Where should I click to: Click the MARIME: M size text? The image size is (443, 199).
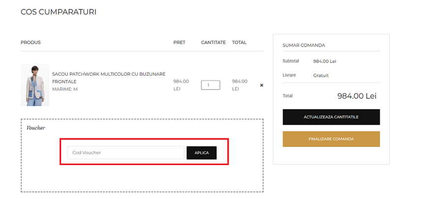click(x=65, y=89)
